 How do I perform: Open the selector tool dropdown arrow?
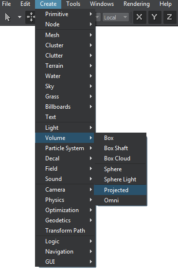(x=19, y=17)
